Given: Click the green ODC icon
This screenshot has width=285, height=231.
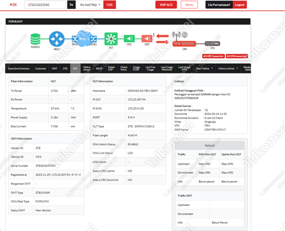Looking at the screenshot, I should coord(129,39).
